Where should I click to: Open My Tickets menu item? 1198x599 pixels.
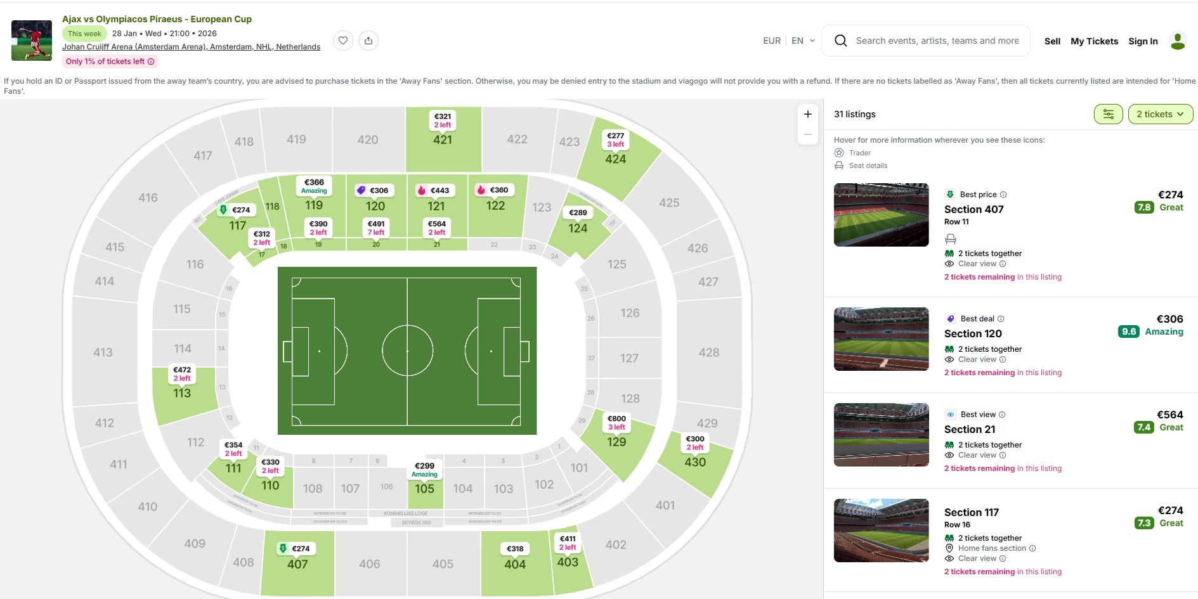point(1094,41)
